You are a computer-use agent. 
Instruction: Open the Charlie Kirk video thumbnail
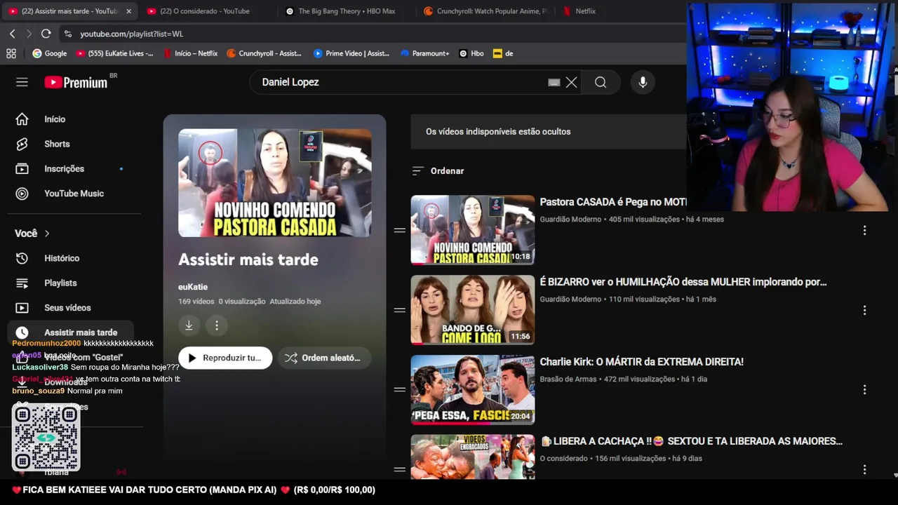point(472,389)
